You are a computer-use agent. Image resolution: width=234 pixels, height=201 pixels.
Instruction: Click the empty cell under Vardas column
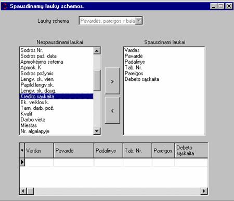(x=40, y=162)
